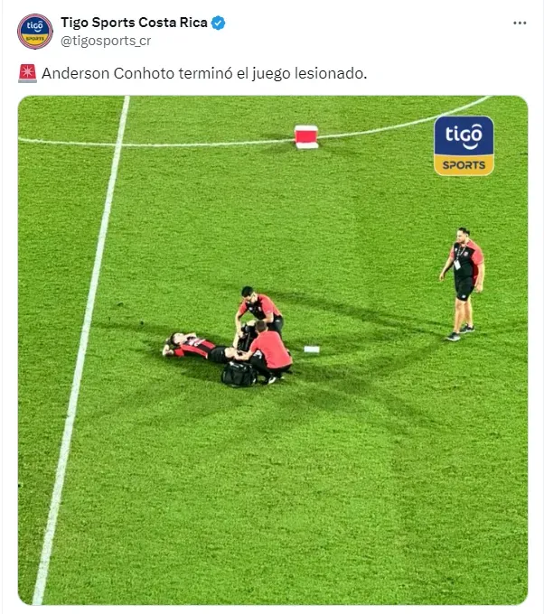Open the injured player photo in full view
Viewport: 544px width, 614px height.
[273, 350]
